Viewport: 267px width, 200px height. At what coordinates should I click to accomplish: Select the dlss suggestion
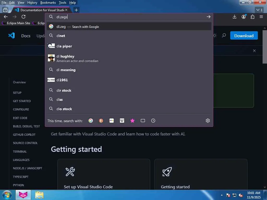click(x=129, y=99)
